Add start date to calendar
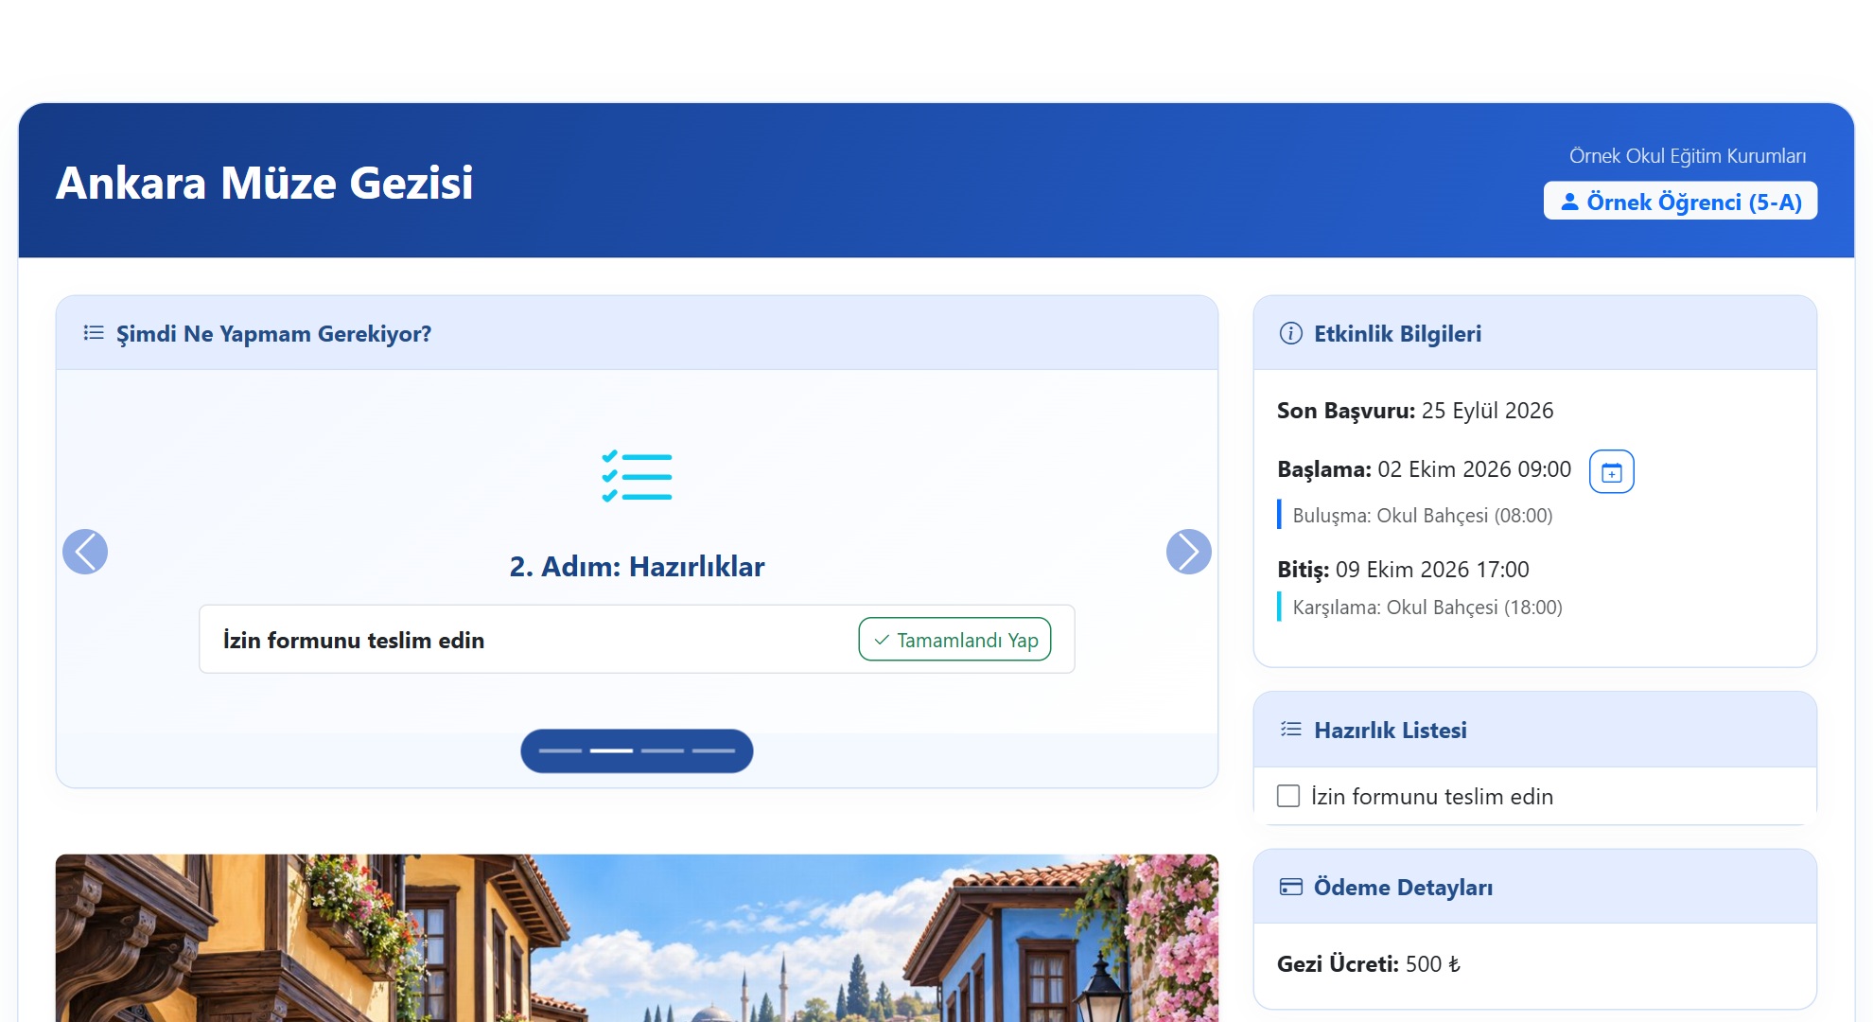1873x1022 pixels. [1612, 471]
